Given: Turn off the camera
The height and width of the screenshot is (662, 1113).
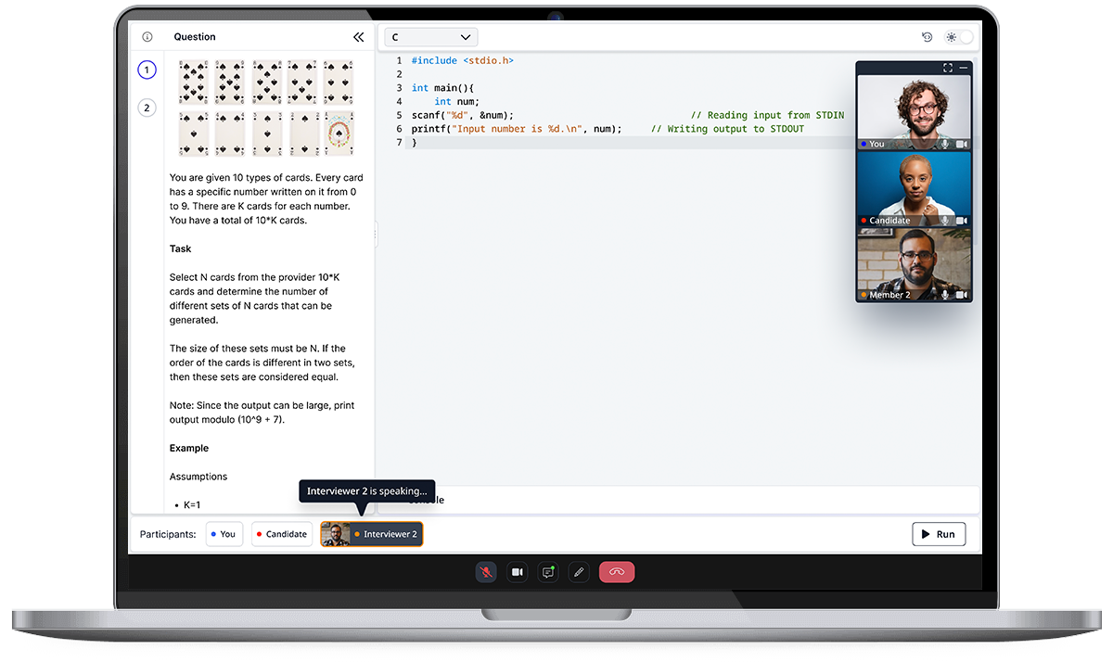Looking at the screenshot, I should point(517,572).
